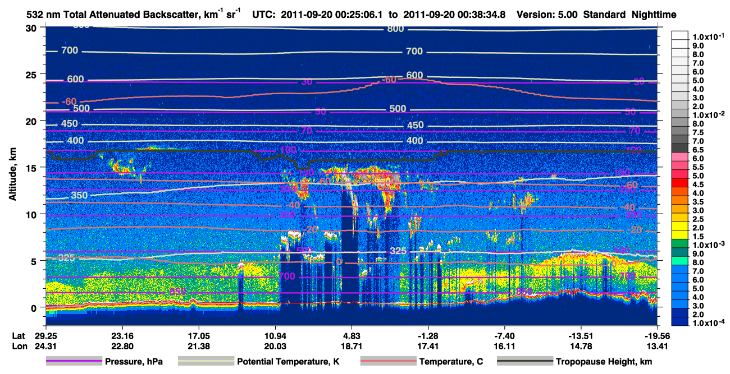730x374 pixels.
Task: Select the 'Pressure, hPa' legend label
Action: (134, 362)
